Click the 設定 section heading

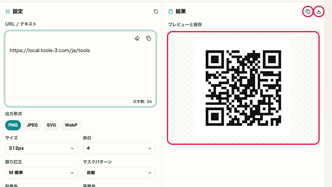pyautogui.click(x=18, y=11)
